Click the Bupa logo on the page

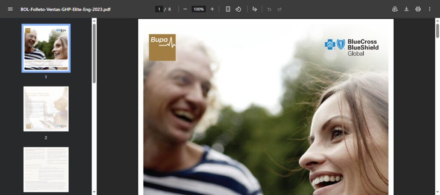162,47
